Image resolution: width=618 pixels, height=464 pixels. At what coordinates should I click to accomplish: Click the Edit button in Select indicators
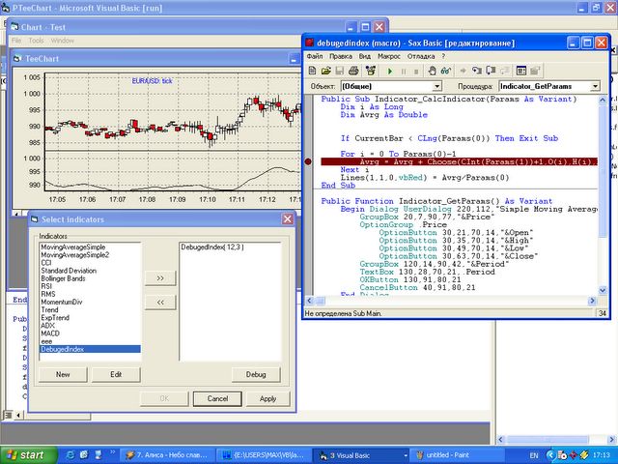point(116,374)
